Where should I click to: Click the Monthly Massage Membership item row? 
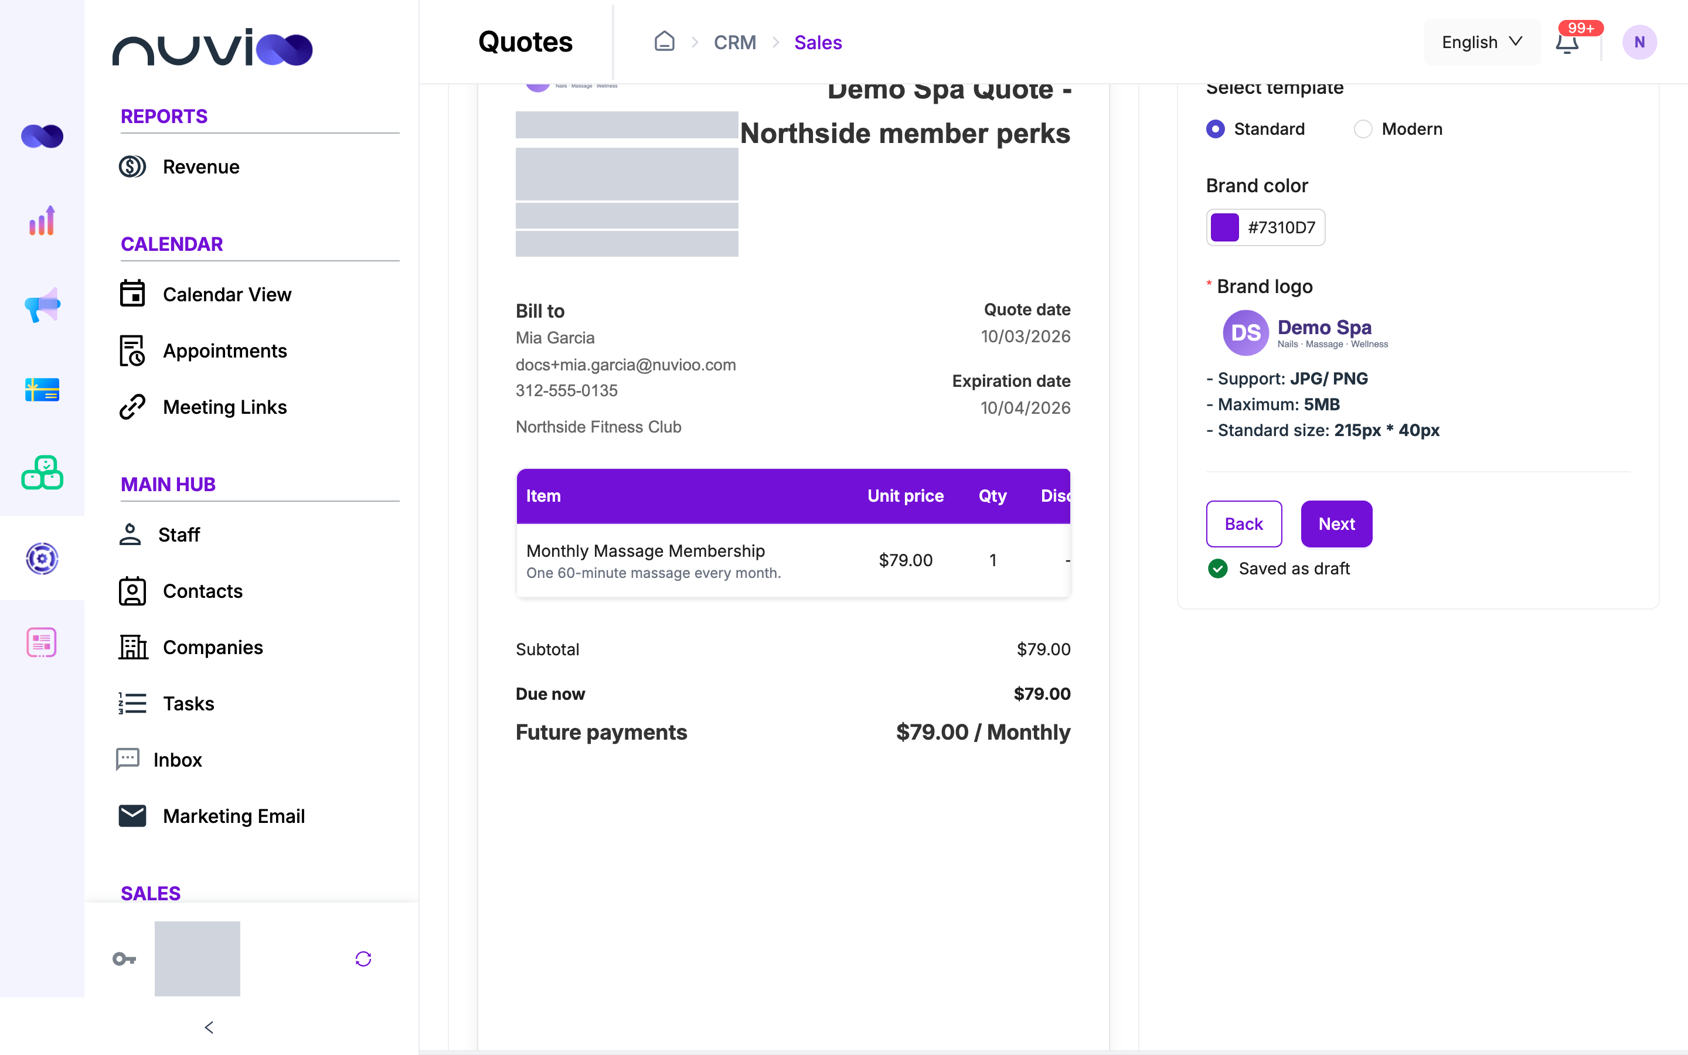point(793,560)
